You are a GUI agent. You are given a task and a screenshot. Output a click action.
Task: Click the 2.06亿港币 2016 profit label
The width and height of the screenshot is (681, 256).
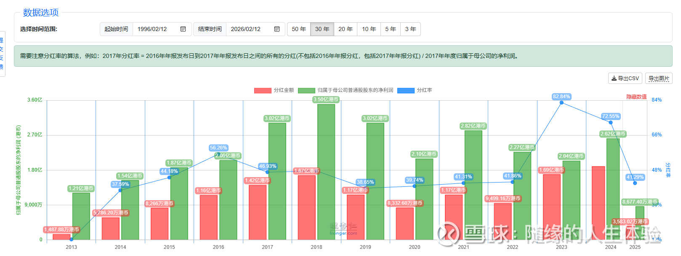pyautogui.click(x=228, y=156)
